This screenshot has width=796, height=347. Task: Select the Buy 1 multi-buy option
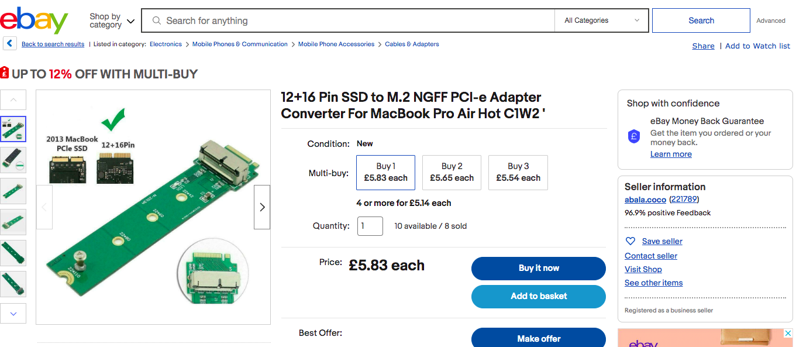pos(385,172)
